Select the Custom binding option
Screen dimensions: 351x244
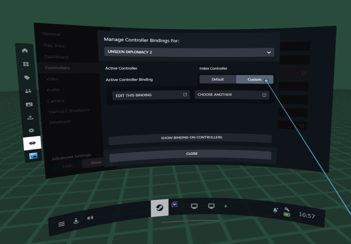click(254, 80)
